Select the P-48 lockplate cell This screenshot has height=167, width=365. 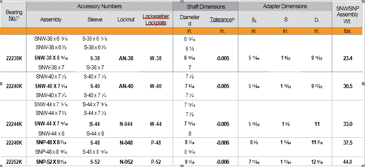coord(156,143)
